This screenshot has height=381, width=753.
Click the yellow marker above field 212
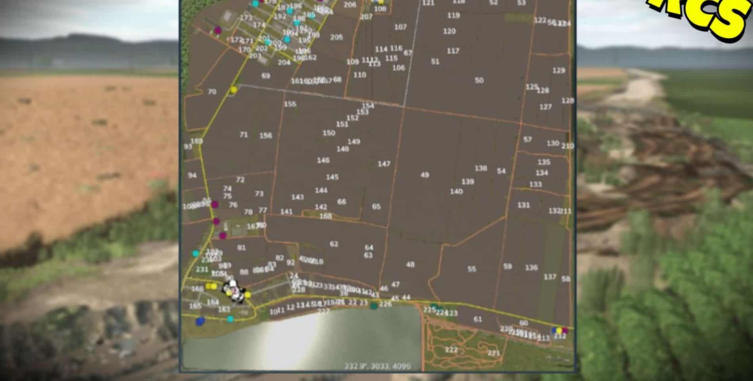[x=559, y=330]
